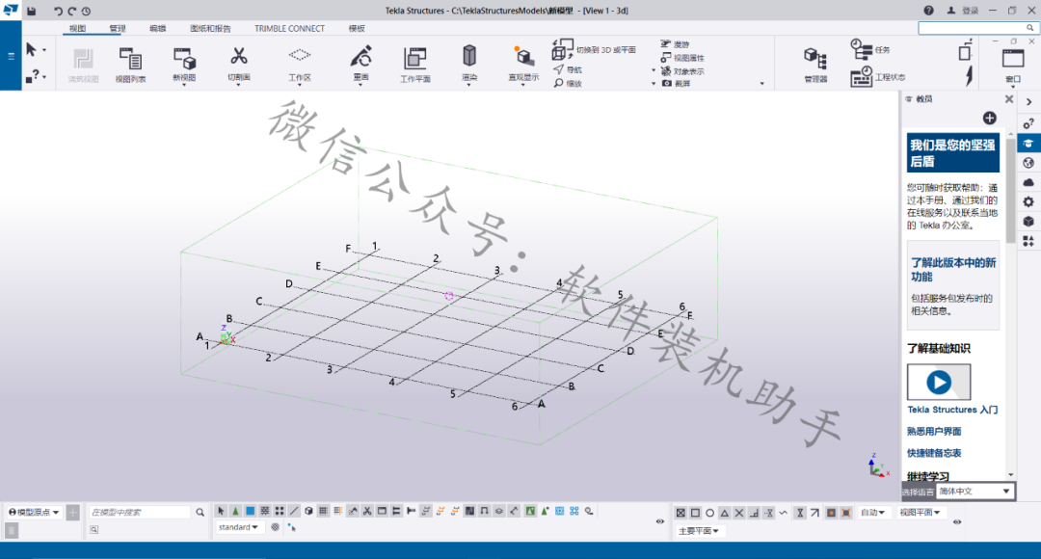Click the 直观显示 visualization tool
This screenshot has height=559, width=1041.
(x=523, y=65)
